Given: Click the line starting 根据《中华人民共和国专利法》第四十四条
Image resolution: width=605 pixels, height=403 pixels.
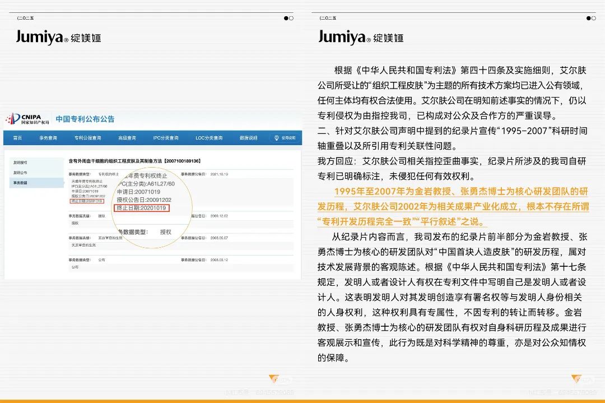Looking at the screenshot, I should coord(460,70).
